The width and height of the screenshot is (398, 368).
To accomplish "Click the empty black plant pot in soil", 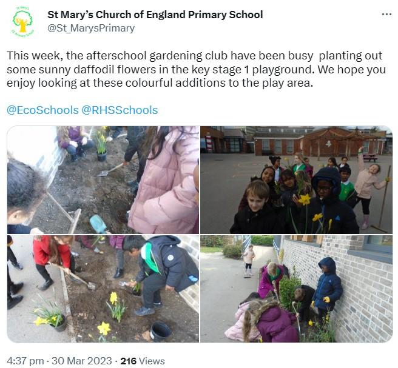I will click(160, 331).
